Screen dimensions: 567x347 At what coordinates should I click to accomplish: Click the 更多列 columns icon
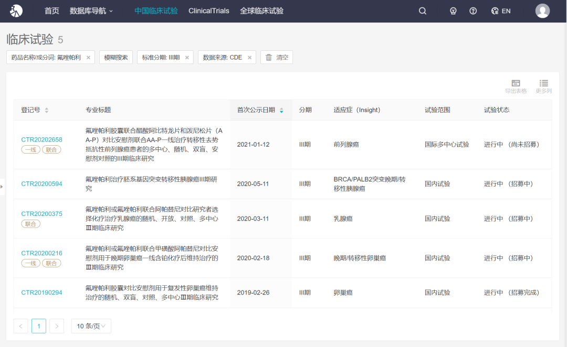(x=543, y=86)
